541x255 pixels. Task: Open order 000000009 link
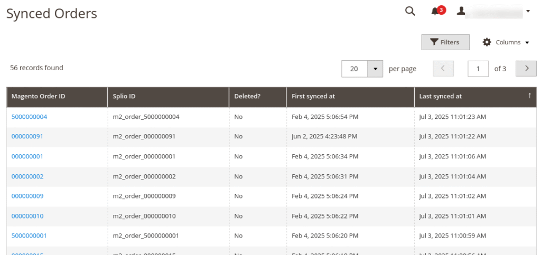[27, 196]
